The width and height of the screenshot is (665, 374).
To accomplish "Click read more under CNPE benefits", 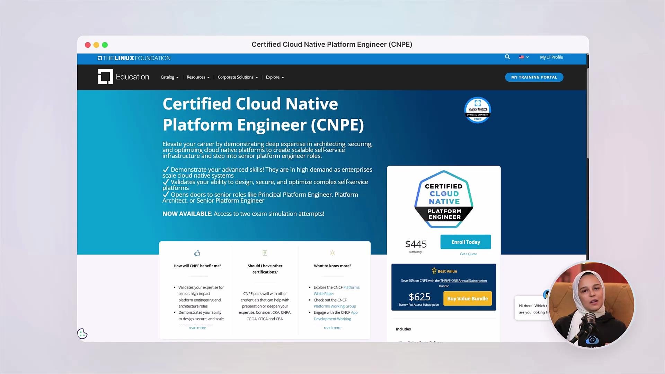I will 197,328.
